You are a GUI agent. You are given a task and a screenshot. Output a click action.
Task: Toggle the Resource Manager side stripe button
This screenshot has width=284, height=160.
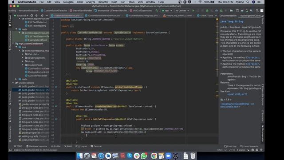pyautogui.click(x=10, y=40)
